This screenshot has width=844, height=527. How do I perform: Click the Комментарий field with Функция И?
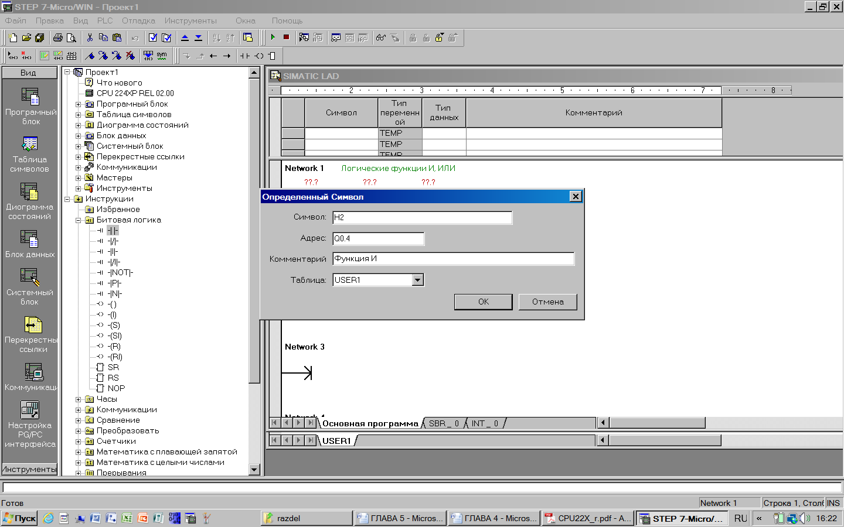tap(454, 259)
